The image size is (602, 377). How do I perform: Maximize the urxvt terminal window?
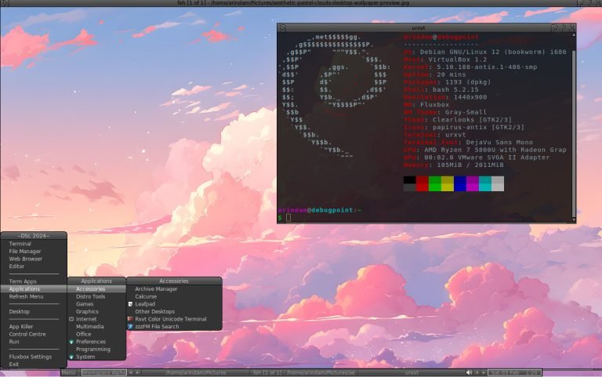(564, 27)
